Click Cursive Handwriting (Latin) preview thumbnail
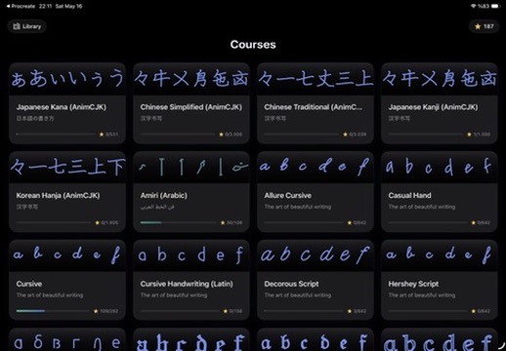 191,255
